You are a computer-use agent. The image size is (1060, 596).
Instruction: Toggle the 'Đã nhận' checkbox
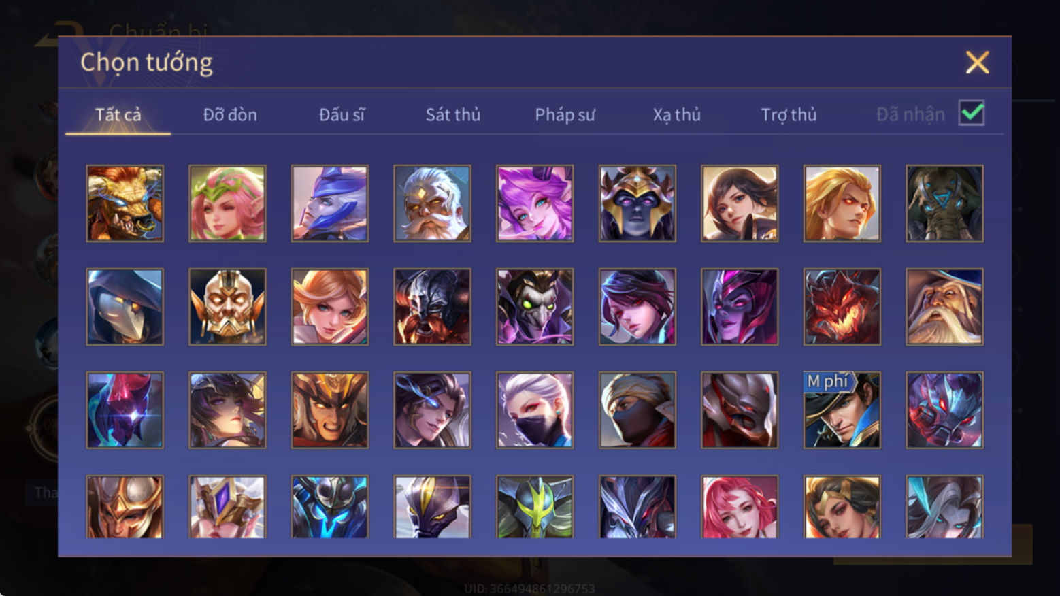(971, 113)
